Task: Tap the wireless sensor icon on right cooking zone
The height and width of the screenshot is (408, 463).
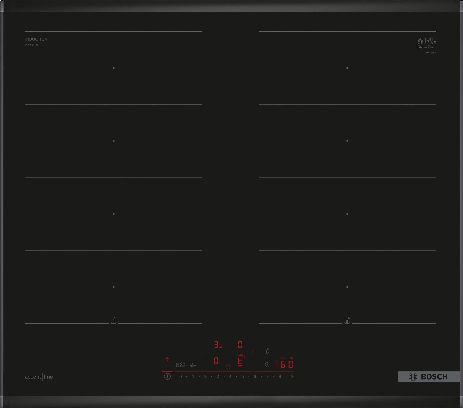Action: coord(347,321)
